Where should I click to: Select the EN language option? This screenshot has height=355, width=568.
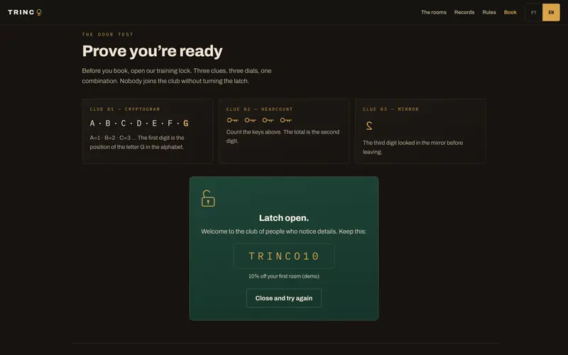551,12
